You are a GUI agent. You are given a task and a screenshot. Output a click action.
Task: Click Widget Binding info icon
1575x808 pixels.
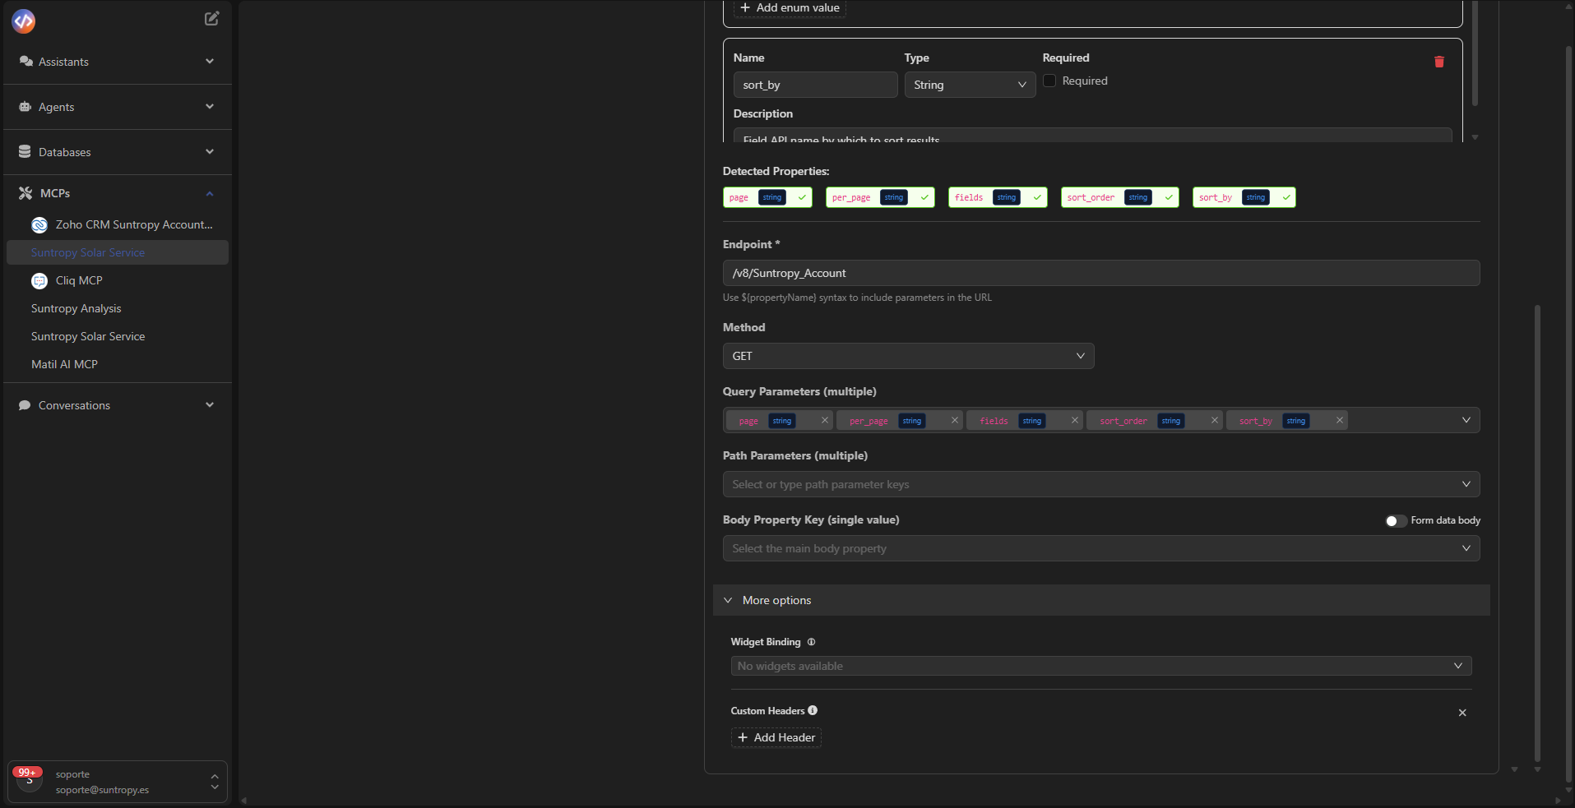click(x=811, y=642)
